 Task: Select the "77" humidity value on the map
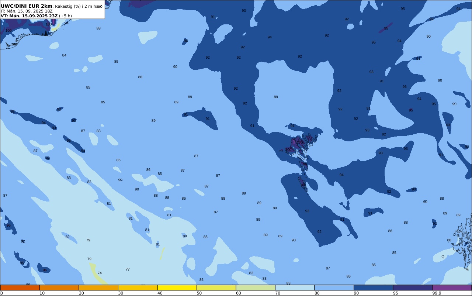tap(128, 269)
